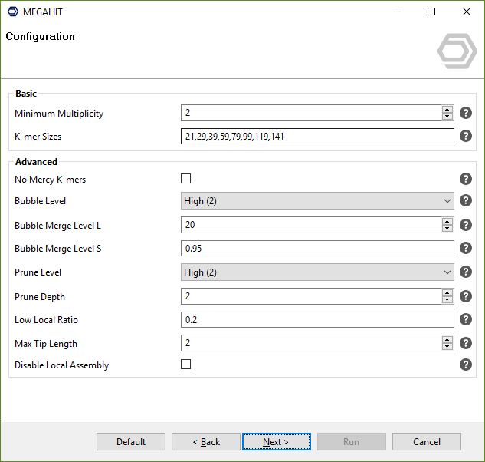485x462 pixels.
Task: Enable the No Mercy K-mers checkbox
Action: [x=185, y=179]
